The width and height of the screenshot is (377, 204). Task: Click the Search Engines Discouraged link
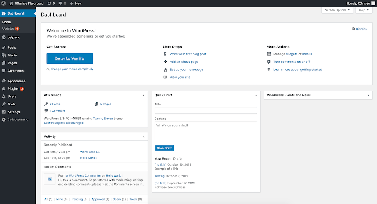pyautogui.click(x=64, y=123)
